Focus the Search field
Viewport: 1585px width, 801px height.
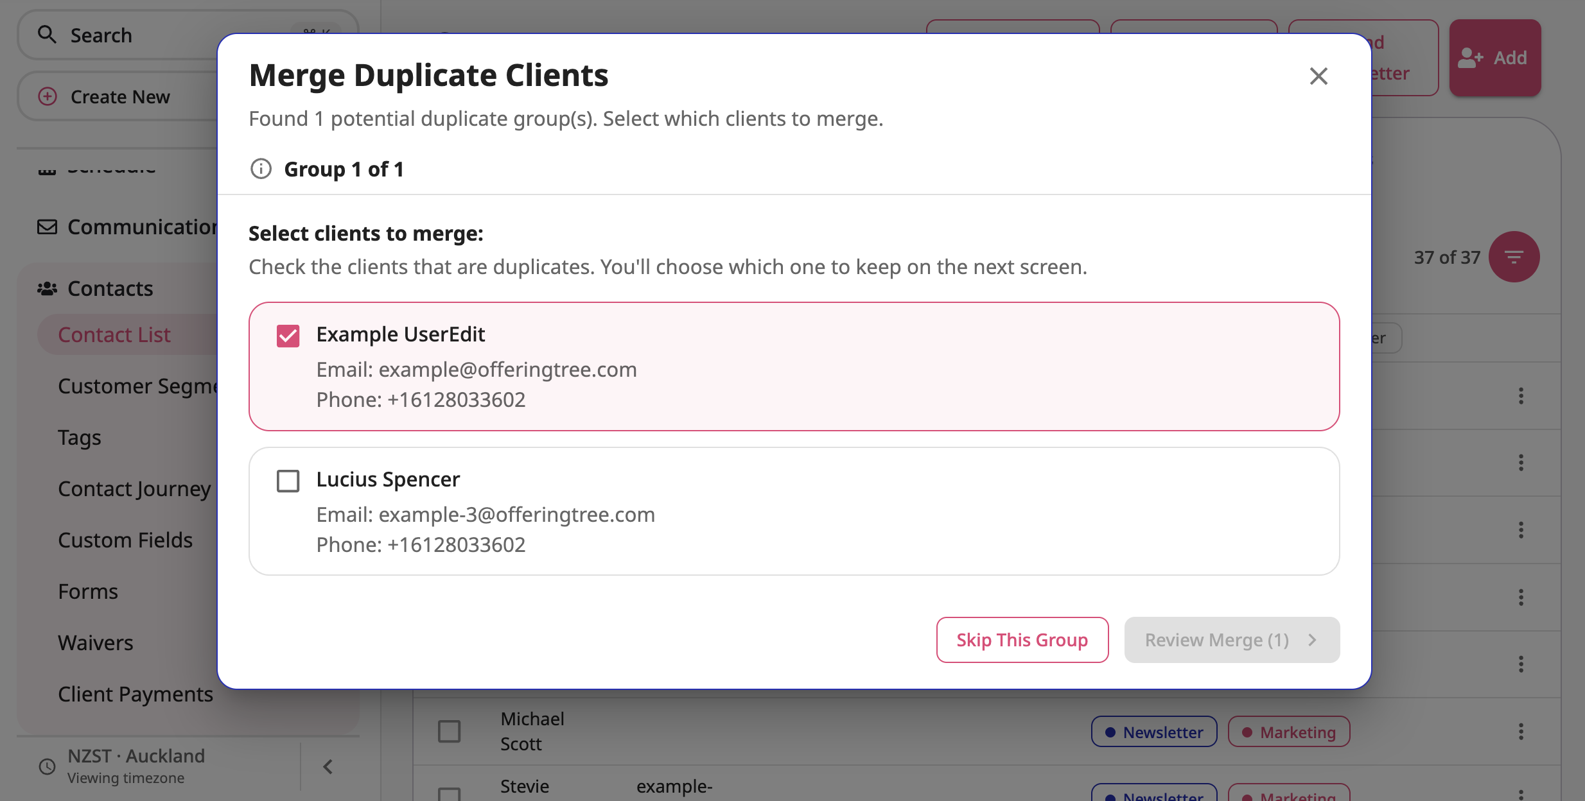[188, 35]
